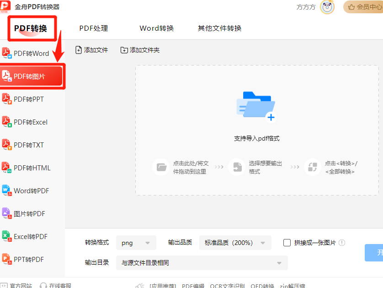Click the 添加文件 document-plus icon
The height and width of the screenshot is (288, 383).
79,50
